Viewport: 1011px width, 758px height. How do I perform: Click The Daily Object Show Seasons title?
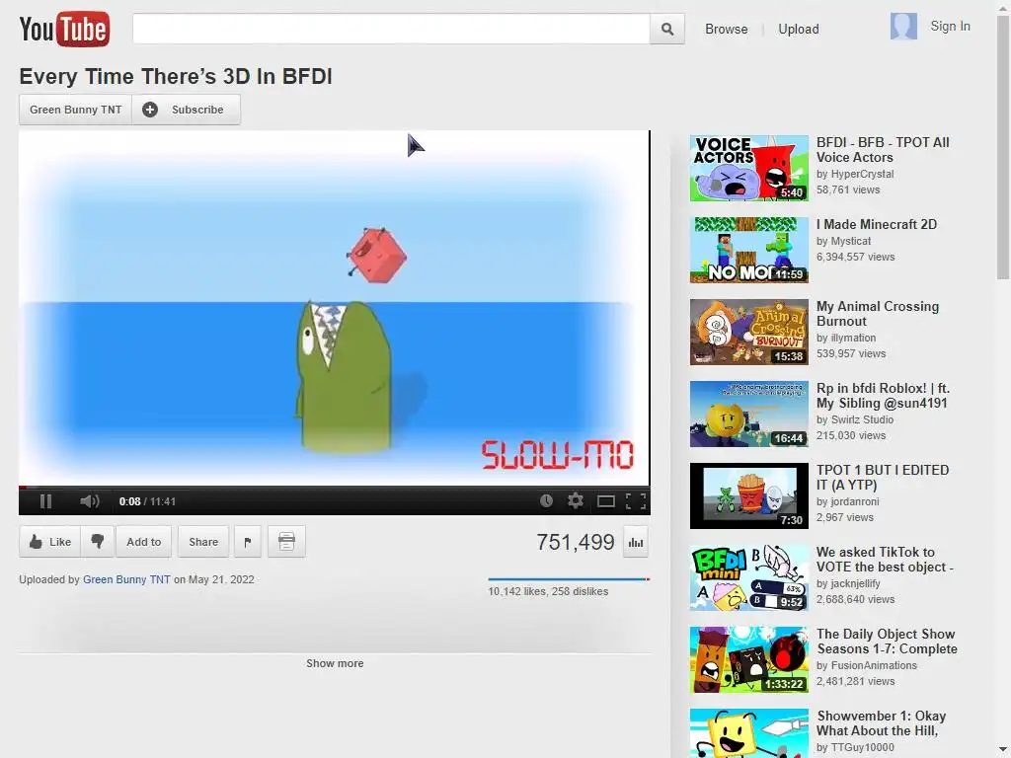(887, 641)
